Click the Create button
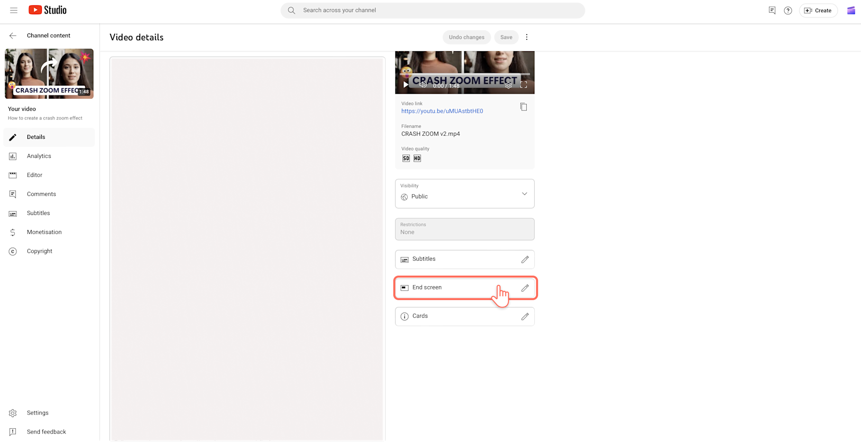The height and width of the screenshot is (442, 861). [818, 11]
